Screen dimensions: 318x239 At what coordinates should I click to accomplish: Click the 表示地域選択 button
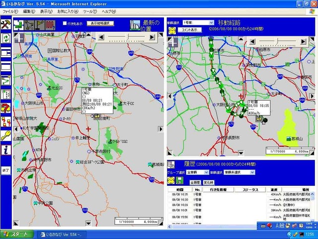click(x=100, y=23)
